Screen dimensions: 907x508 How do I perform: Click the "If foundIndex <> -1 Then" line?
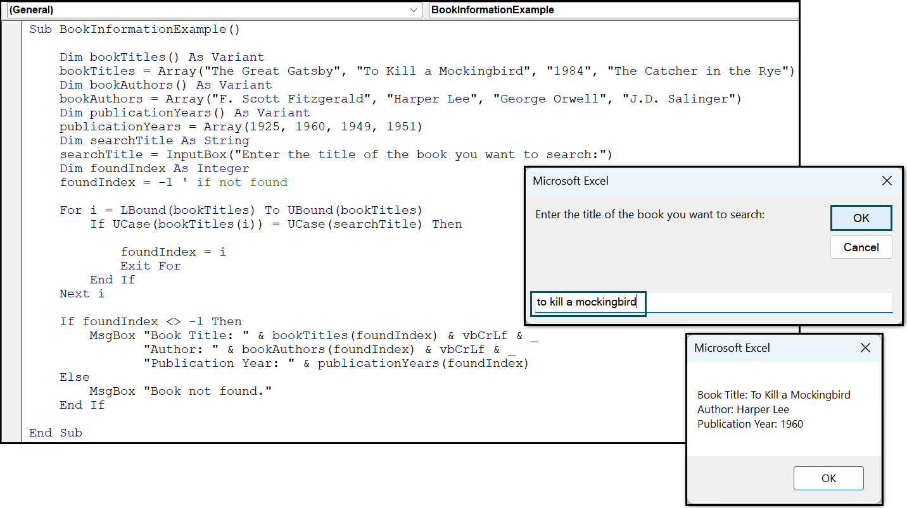point(151,321)
